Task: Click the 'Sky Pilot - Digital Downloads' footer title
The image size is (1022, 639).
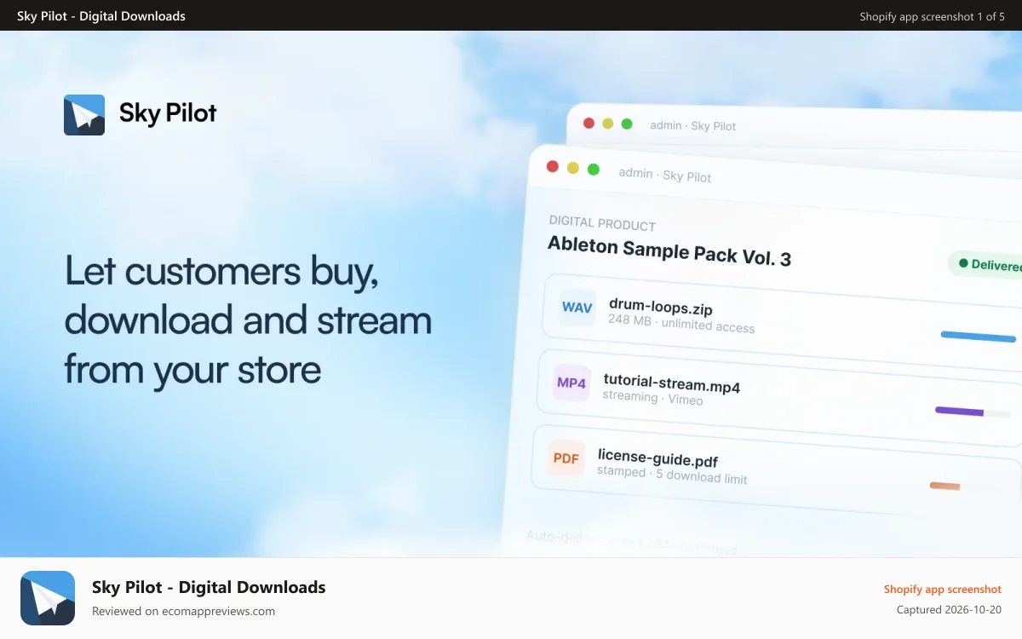Action: pos(209,587)
